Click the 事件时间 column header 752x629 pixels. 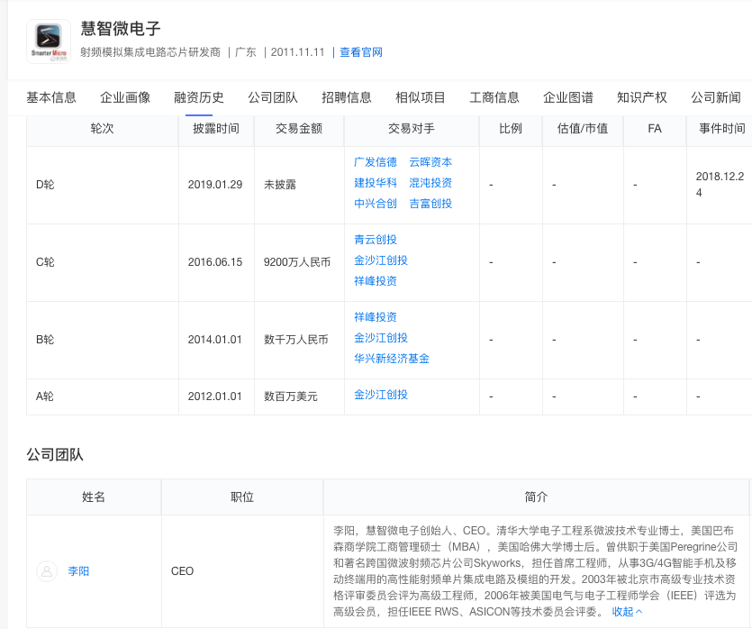pyautogui.click(x=722, y=129)
